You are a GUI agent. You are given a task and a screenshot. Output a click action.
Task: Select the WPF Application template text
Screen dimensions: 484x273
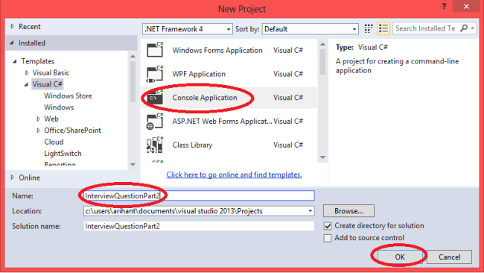(x=199, y=74)
